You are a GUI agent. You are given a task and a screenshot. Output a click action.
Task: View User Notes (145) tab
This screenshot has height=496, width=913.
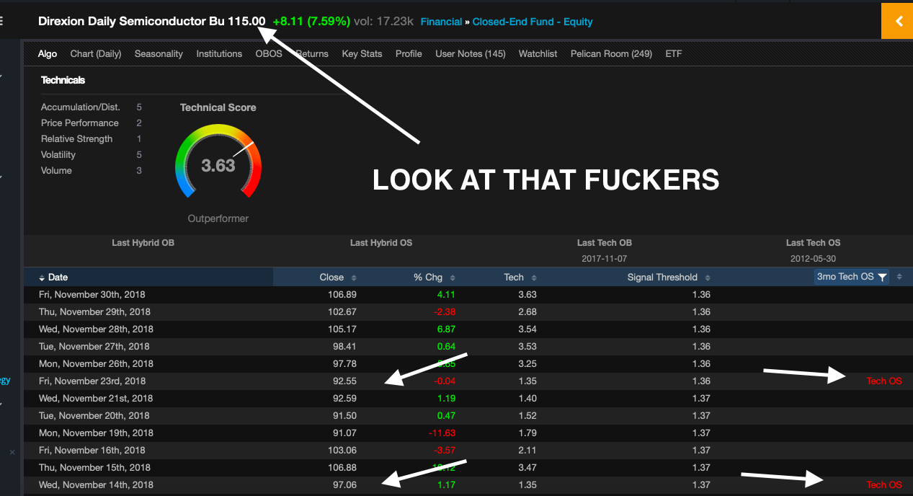tap(471, 53)
